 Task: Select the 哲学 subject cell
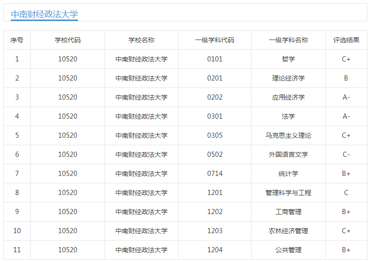pos(288,59)
